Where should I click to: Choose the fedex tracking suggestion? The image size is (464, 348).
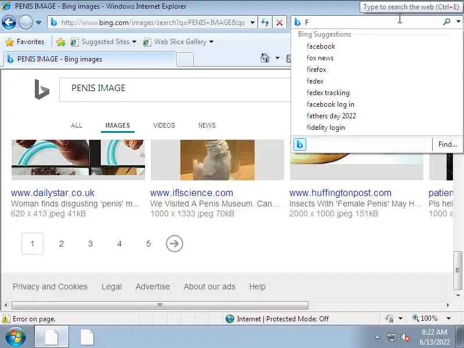click(328, 93)
